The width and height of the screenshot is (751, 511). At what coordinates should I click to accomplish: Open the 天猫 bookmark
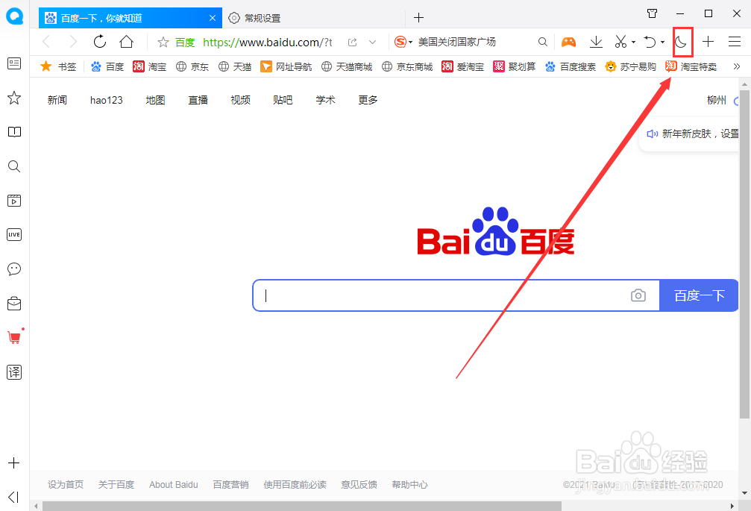point(235,66)
